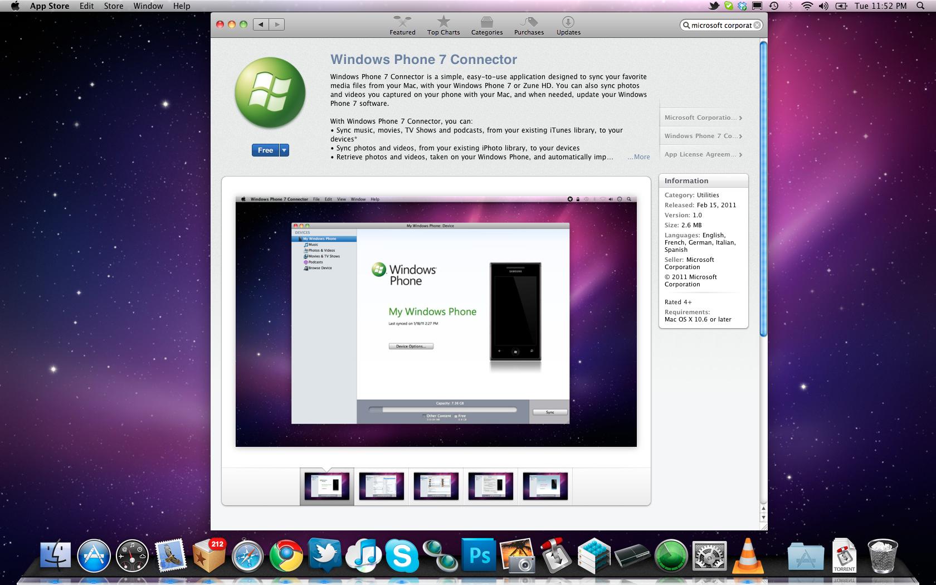The image size is (936, 585).
Task: Open the Time Machine menu bar icon
Action: [774, 6]
